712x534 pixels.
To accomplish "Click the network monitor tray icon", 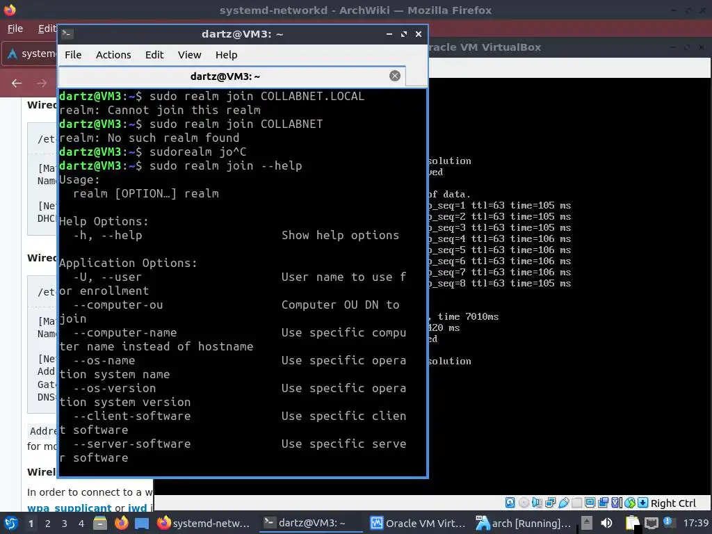I will [651, 523].
